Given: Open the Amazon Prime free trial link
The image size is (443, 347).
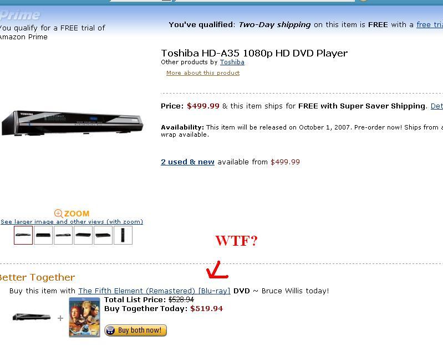Looking at the screenshot, I should (x=430, y=25).
